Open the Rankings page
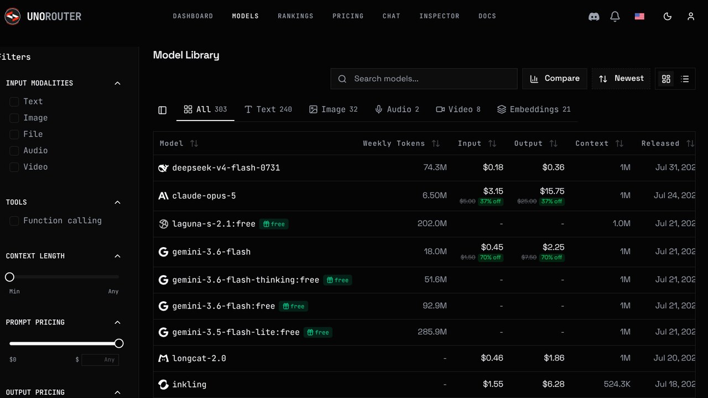 [x=295, y=17]
